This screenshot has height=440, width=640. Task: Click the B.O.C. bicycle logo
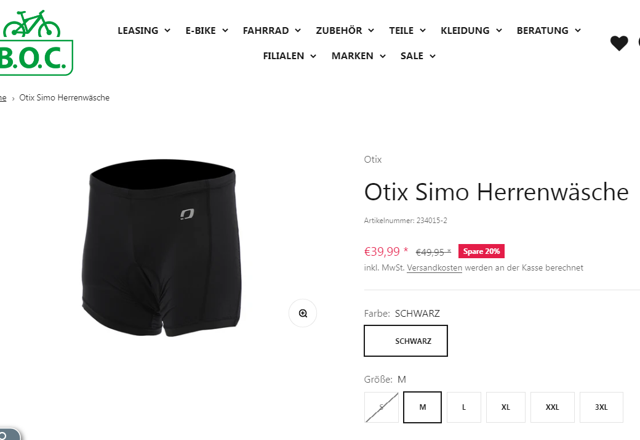[x=36, y=43]
